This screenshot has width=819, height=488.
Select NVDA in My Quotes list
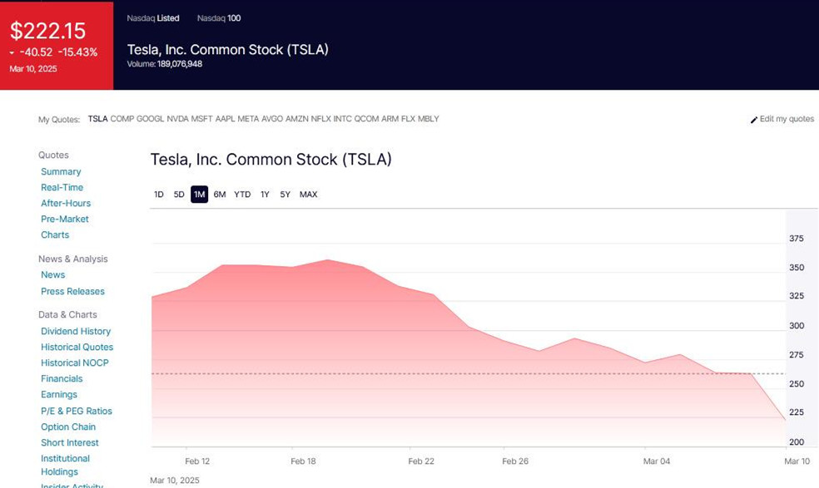tap(177, 119)
